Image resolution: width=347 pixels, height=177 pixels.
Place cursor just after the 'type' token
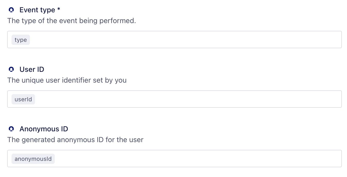coord(32,40)
